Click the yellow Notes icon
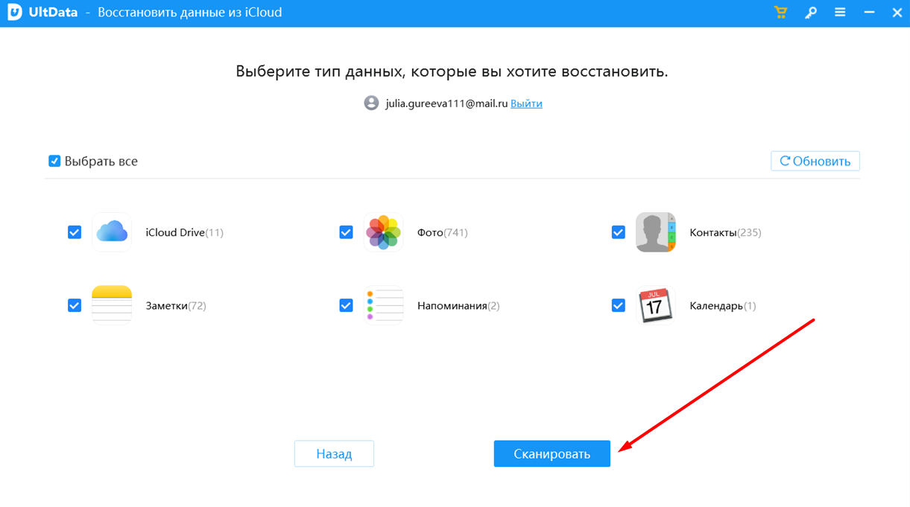Viewport: 910px width, 507px height. pyautogui.click(x=112, y=305)
